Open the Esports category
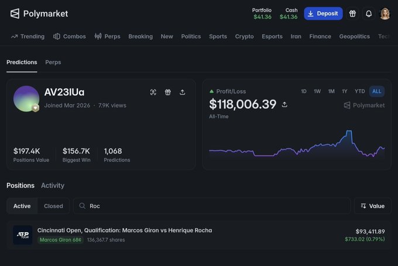The width and height of the screenshot is (398, 266). pos(272,36)
